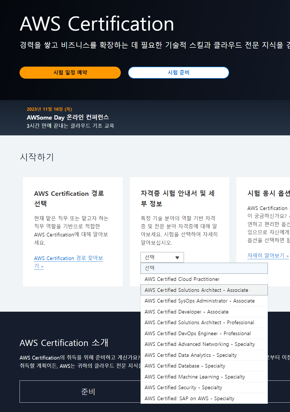
Task: Click the AWS Certification 소개 heading
Action: [x=64, y=343]
